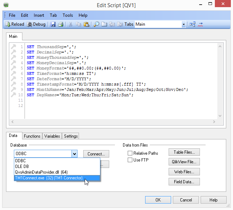Confirm with the OK button
Viewport: 233px width, 210px height.
pyautogui.click(x=158, y=200)
